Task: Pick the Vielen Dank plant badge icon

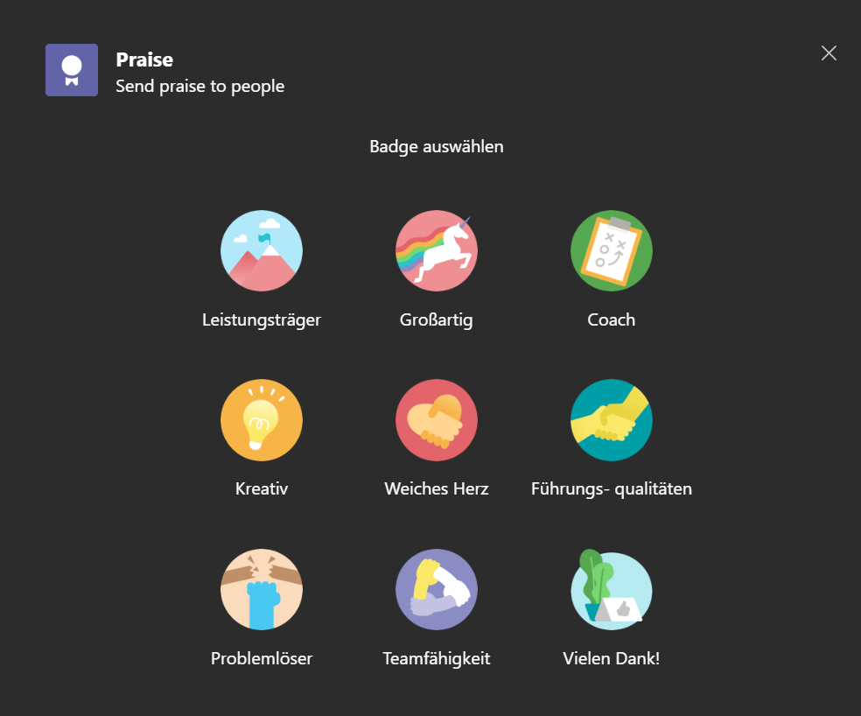Action: (611, 589)
